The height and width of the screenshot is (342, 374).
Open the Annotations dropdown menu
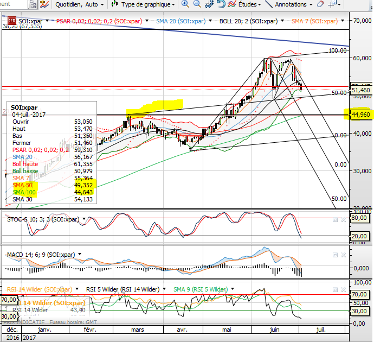click(294, 4)
